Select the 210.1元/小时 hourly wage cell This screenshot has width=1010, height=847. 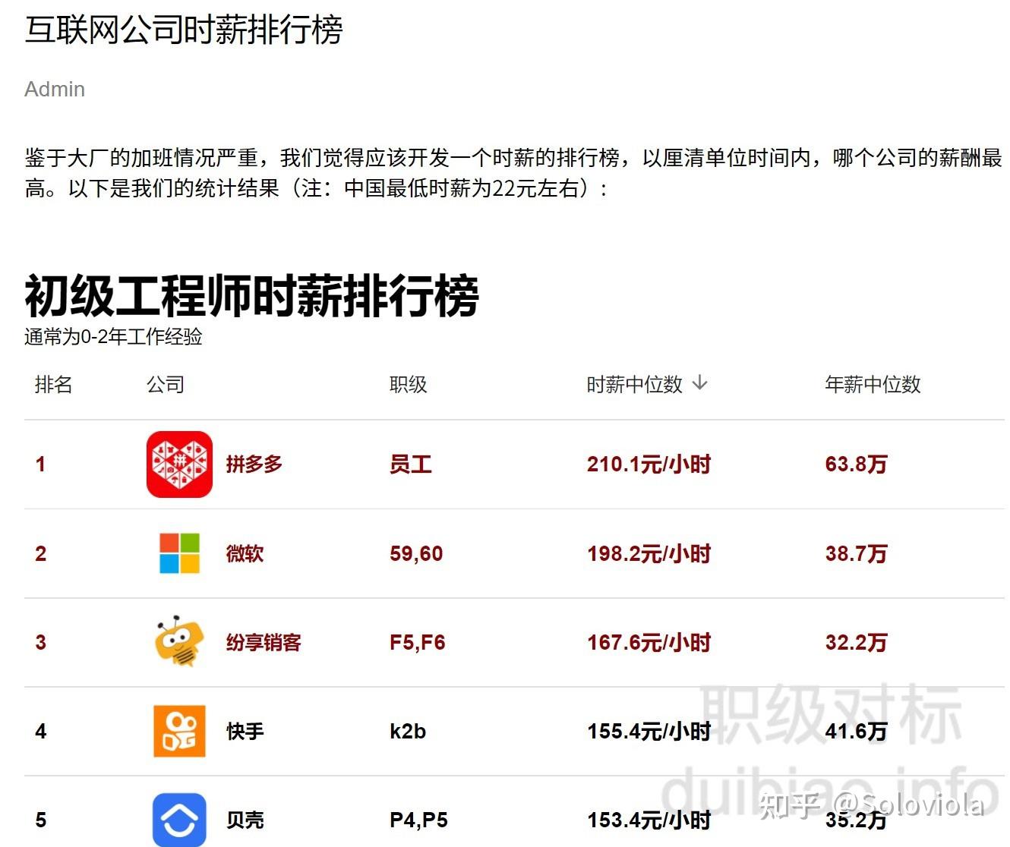click(649, 464)
